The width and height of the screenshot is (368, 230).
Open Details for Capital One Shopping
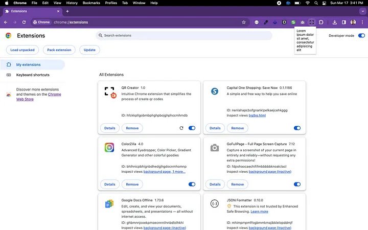pos(215,128)
